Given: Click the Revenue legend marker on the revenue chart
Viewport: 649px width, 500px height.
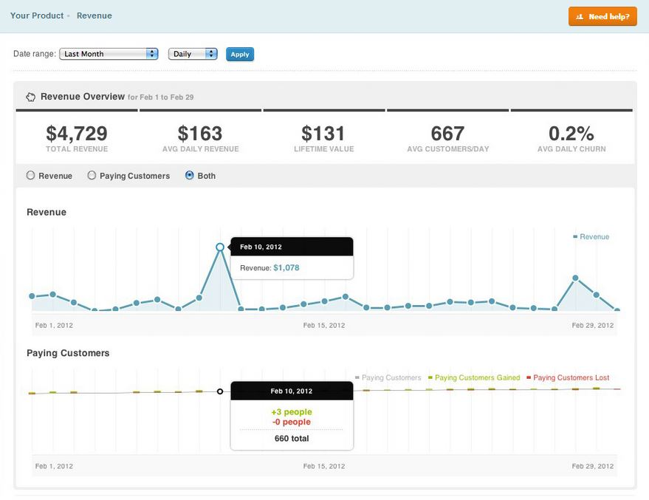Looking at the screenshot, I should tap(575, 236).
